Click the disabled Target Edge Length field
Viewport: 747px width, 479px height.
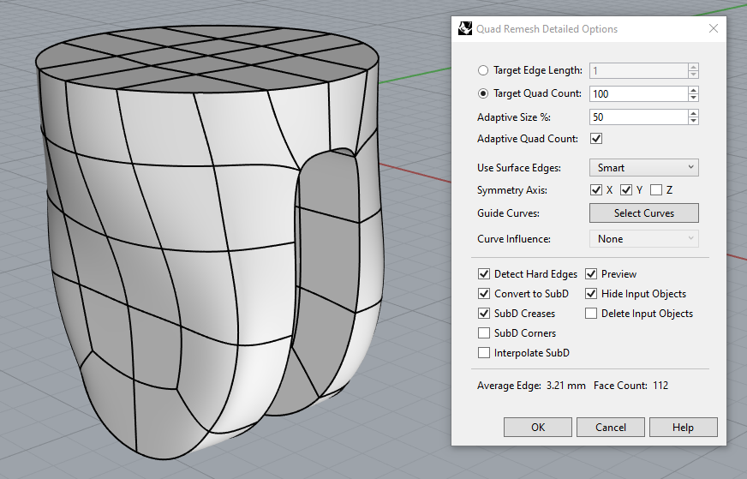(x=638, y=70)
